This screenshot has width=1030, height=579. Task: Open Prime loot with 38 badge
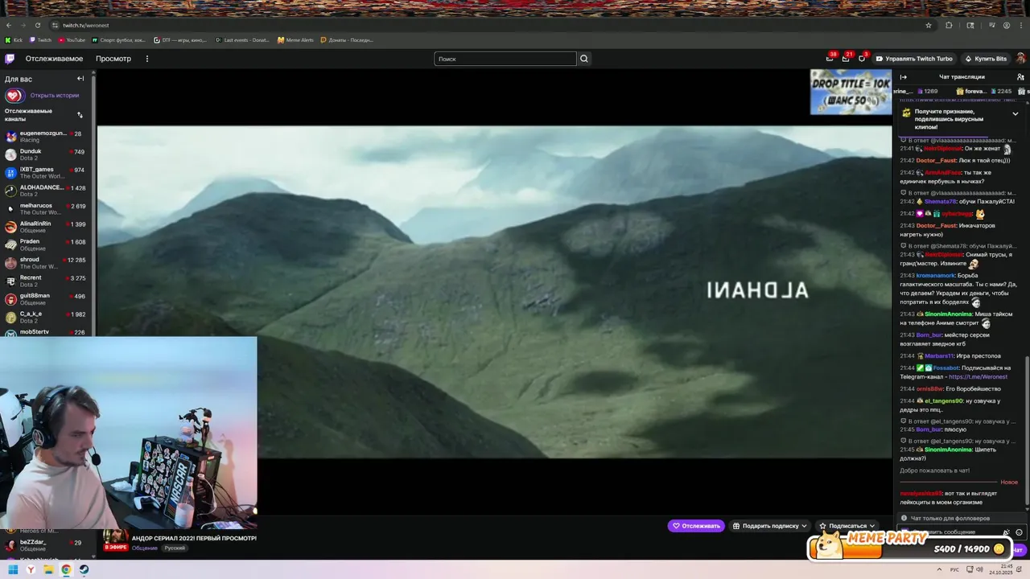point(830,58)
